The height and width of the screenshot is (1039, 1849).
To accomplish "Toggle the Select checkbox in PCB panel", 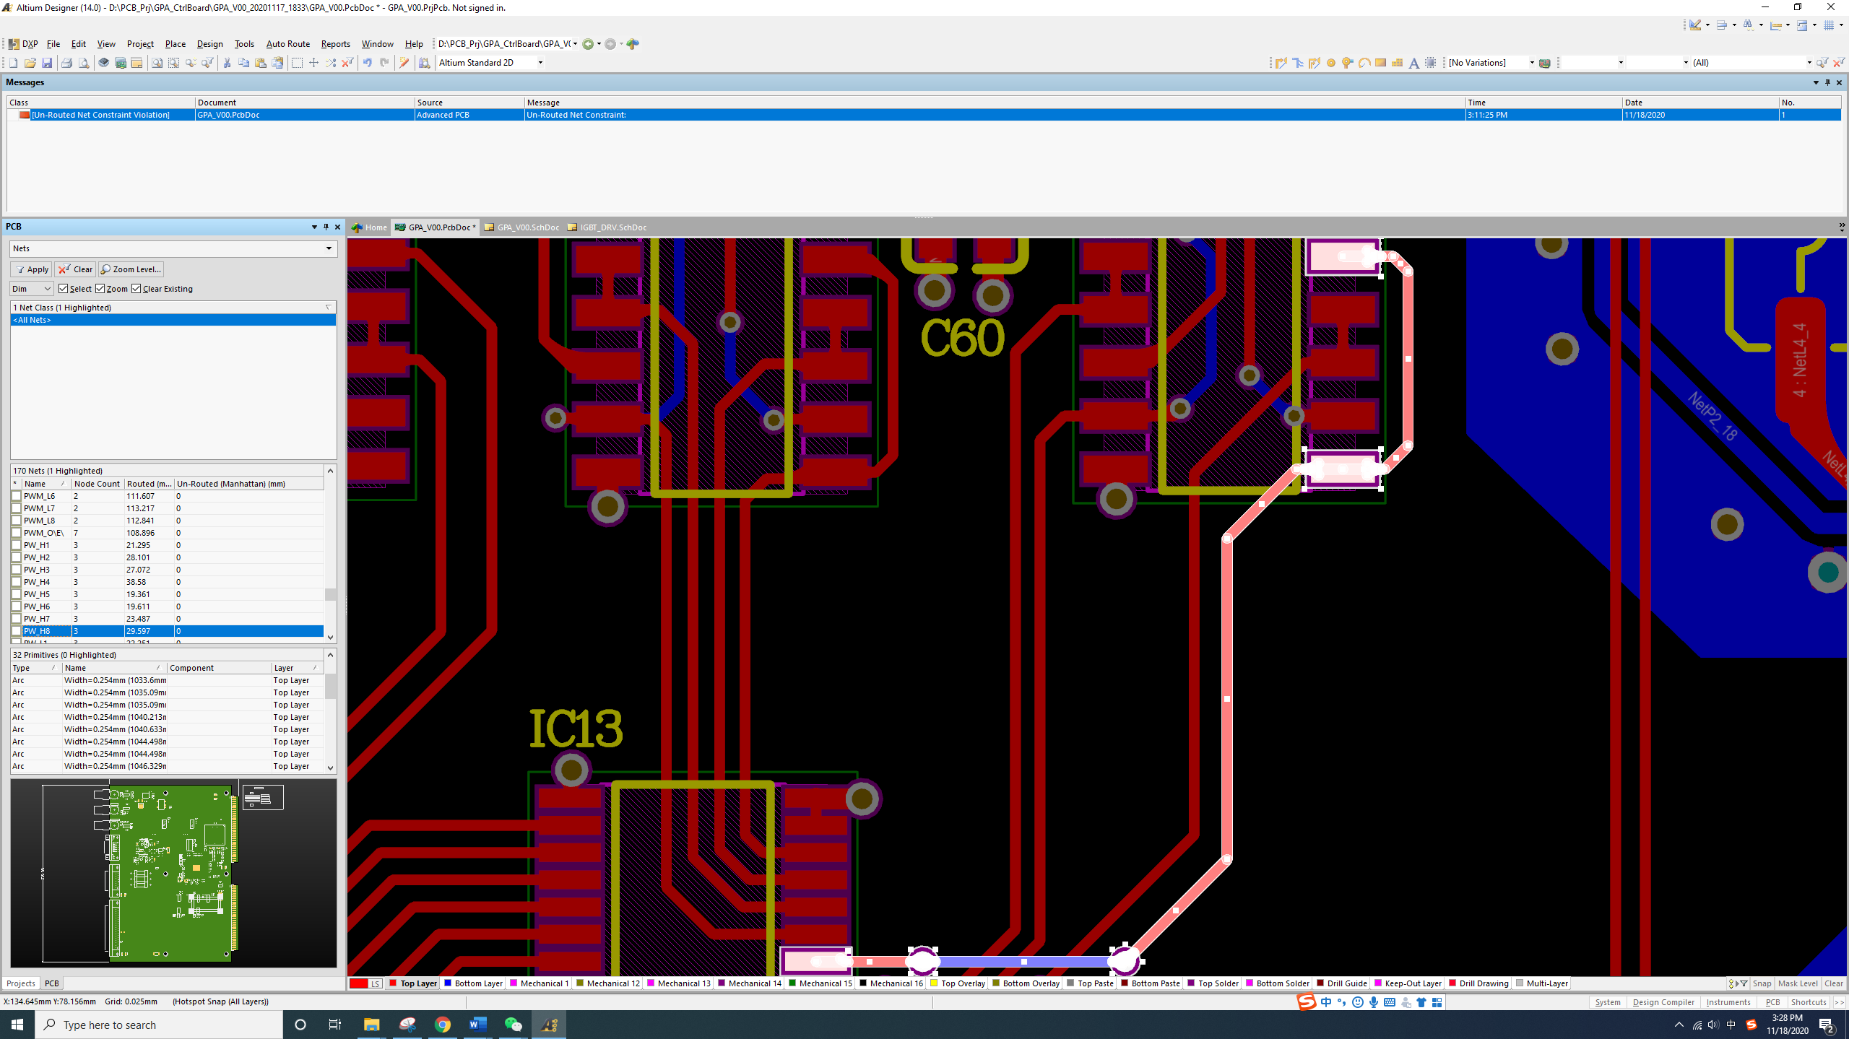I will click(64, 289).
